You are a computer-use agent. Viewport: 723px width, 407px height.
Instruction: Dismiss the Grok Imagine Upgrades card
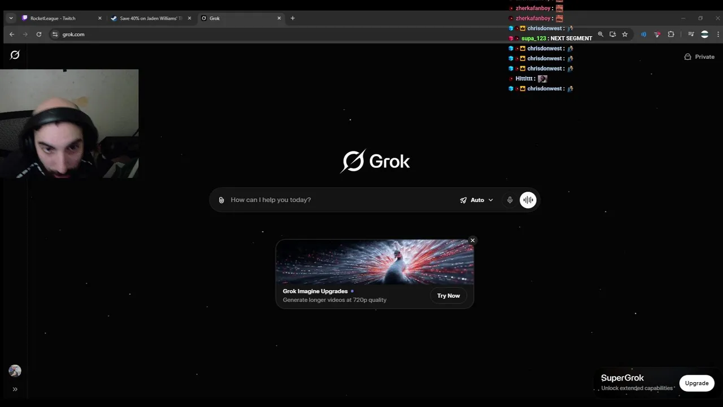(473, 241)
